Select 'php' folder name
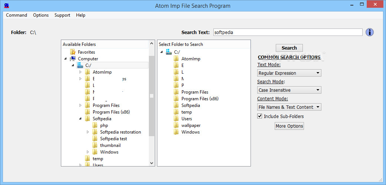The height and width of the screenshot is (185, 386). [104, 126]
